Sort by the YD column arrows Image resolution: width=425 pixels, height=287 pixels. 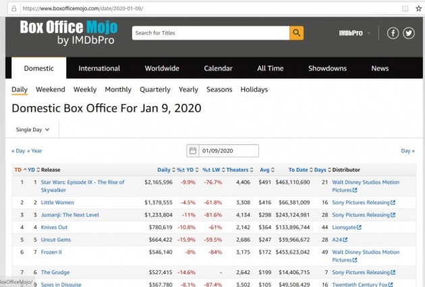[x=38, y=170]
